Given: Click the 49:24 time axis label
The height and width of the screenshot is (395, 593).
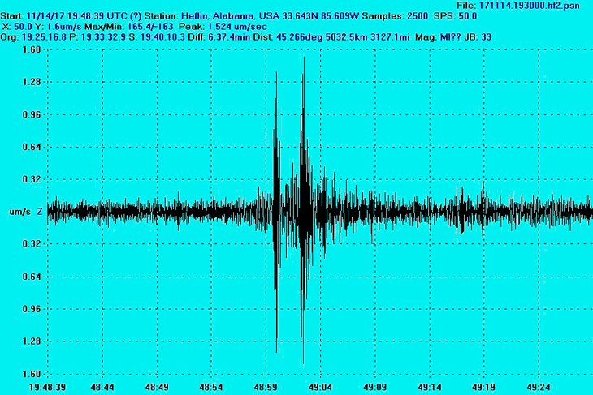Looking at the screenshot, I should (539, 387).
